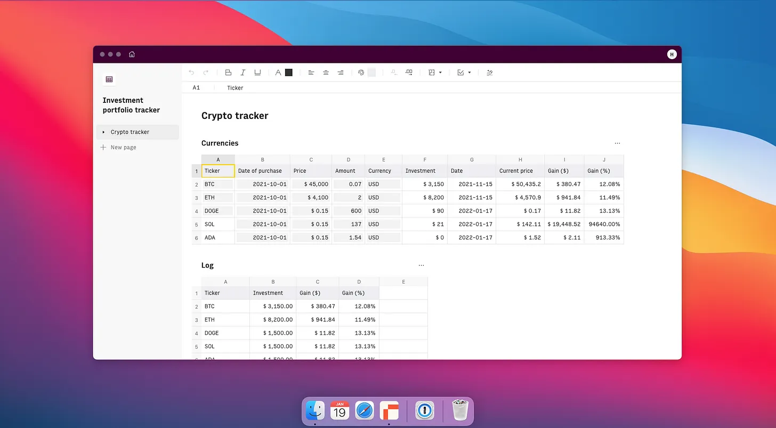Select the $ 45,000 price cell

(x=311, y=184)
